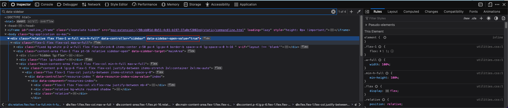Open the Debugger tab
The height and width of the screenshot is (108, 508).
click(x=67, y=4)
